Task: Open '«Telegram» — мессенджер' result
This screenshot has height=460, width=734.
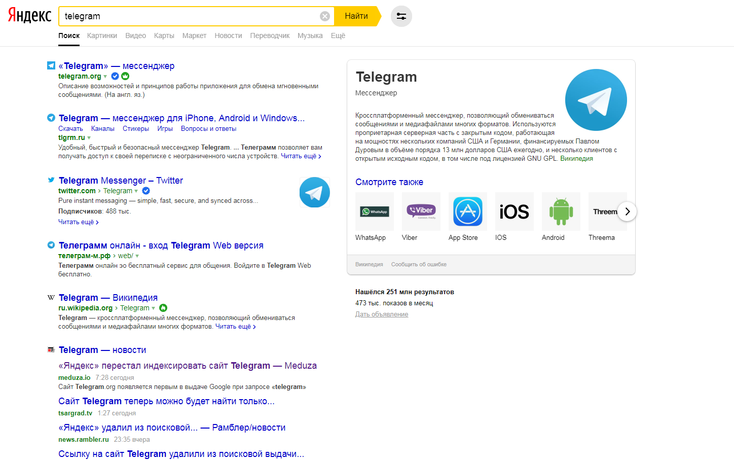Action: click(117, 66)
